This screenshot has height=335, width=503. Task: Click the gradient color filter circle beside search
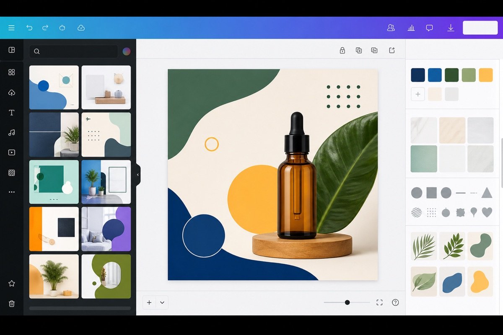click(126, 52)
